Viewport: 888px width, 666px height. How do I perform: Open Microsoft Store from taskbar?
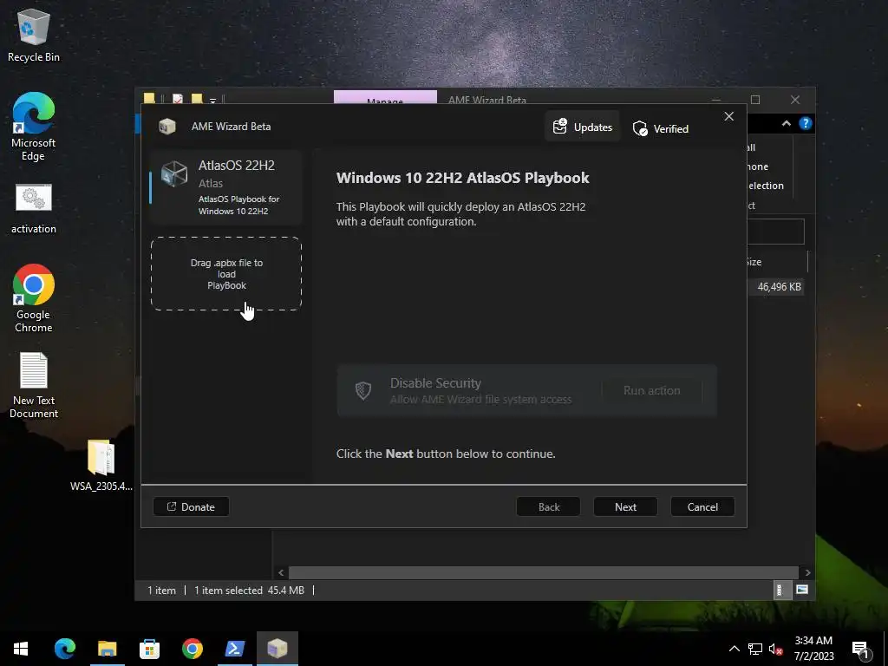click(149, 649)
